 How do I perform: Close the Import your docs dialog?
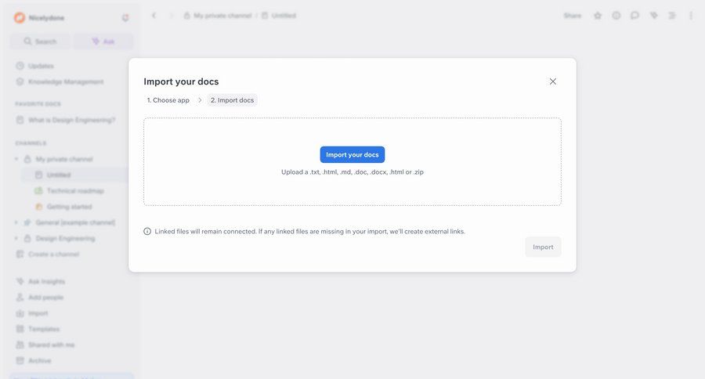coord(553,81)
